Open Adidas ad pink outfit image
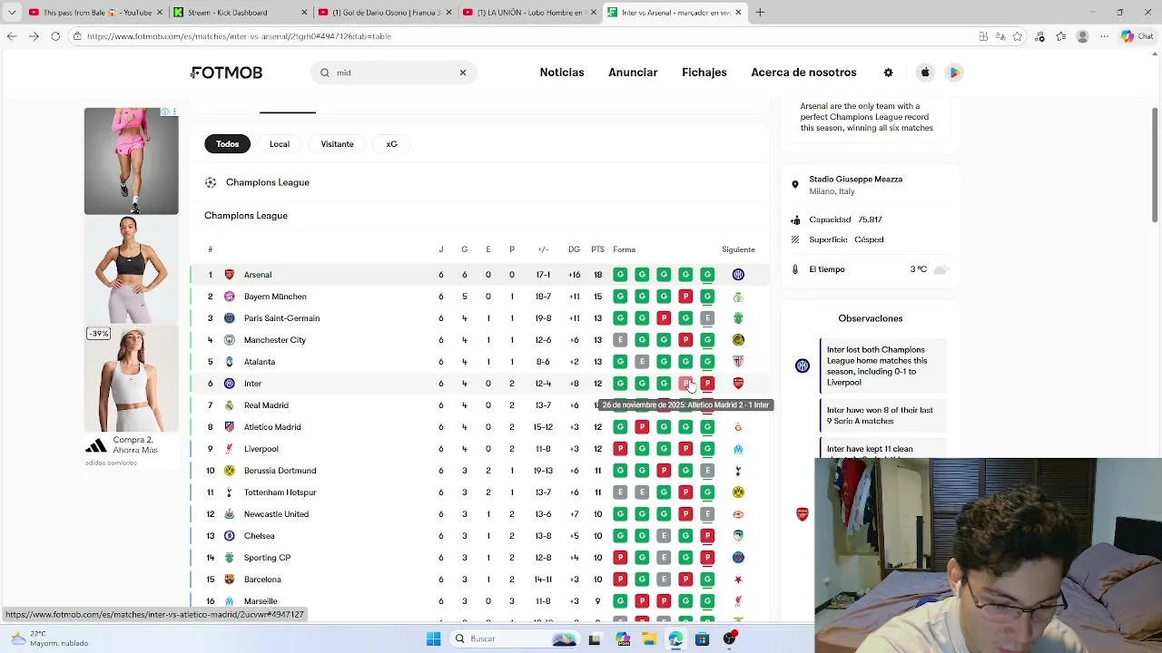The height and width of the screenshot is (653, 1162). click(132, 161)
